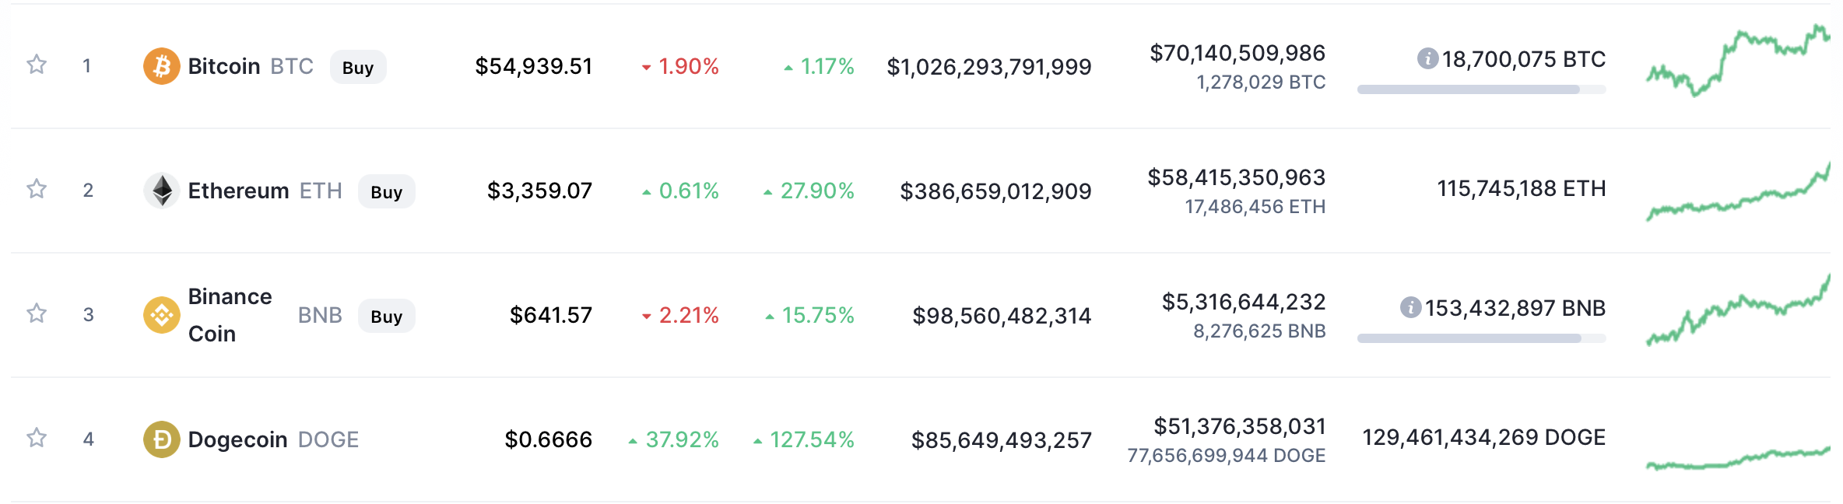Click the info icon beside Bitcoin supply

click(1427, 58)
